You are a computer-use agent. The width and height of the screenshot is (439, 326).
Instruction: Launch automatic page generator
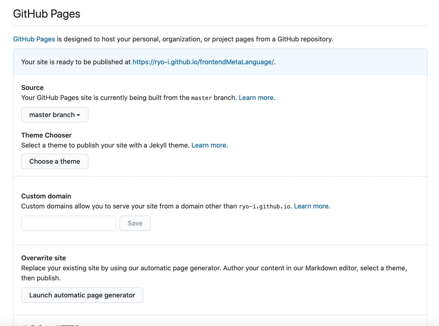point(82,295)
